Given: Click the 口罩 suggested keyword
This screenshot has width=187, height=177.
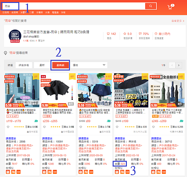Looking at the screenshot, I should point(31,12).
